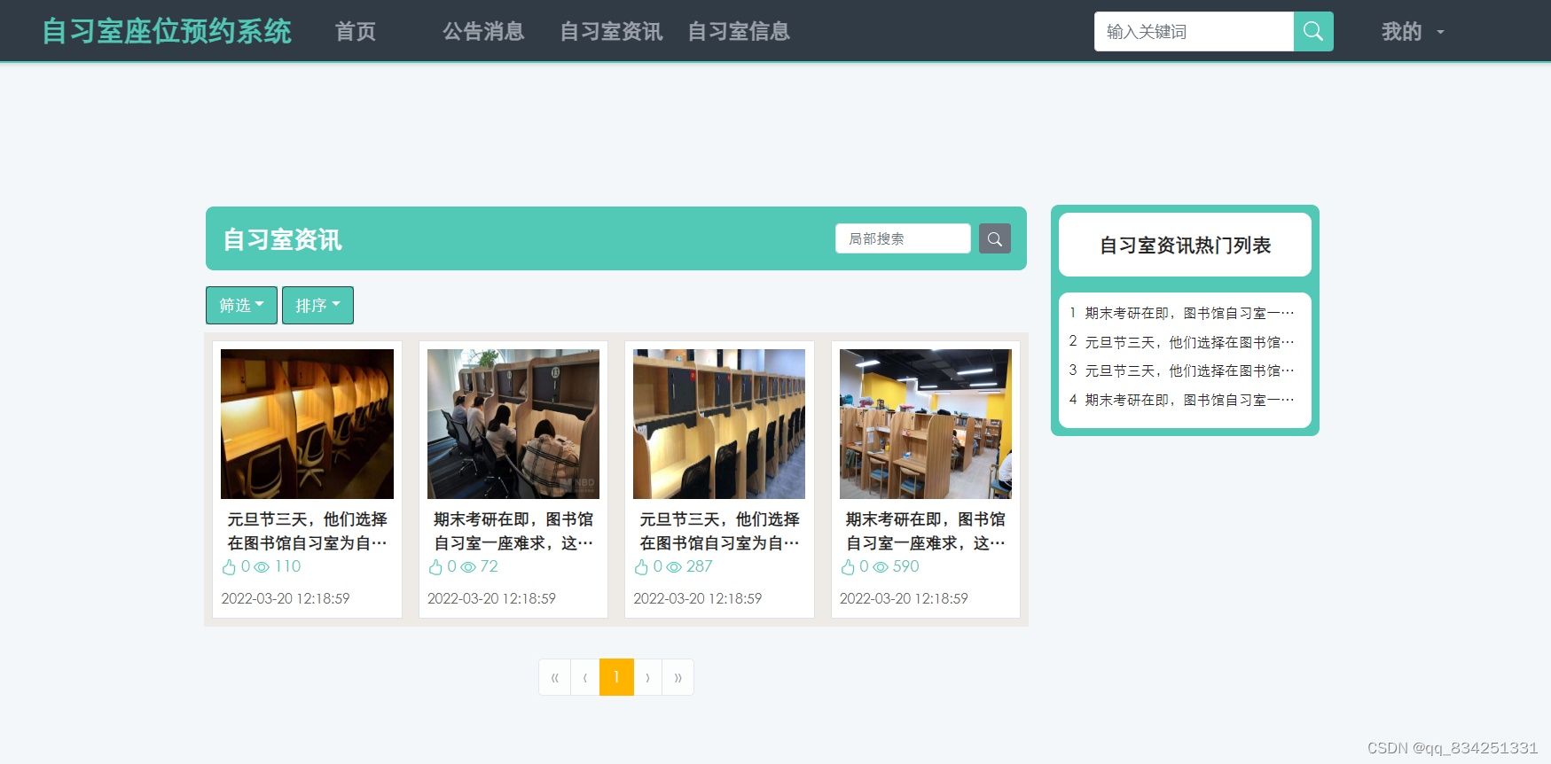The width and height of the screenshot is (1551, 764).
Task: Click the eye icon next to 72 views
Action: (468, 567)
